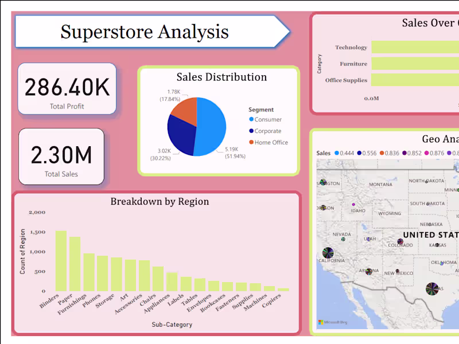Click the large pie marker in southern Texas
This screenshot has height=344, width=459.
pos(432,290)
